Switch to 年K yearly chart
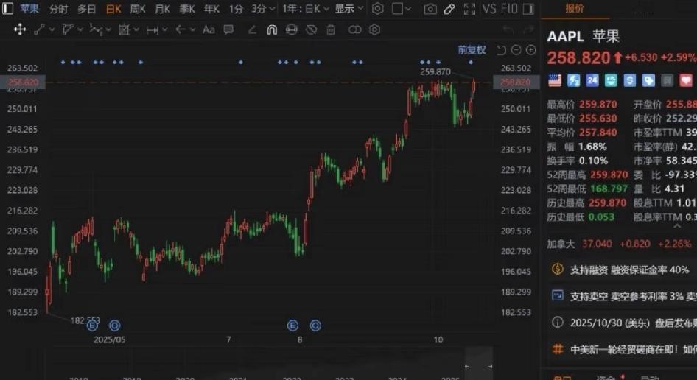697x380 pixels. (x=211, y=9)
